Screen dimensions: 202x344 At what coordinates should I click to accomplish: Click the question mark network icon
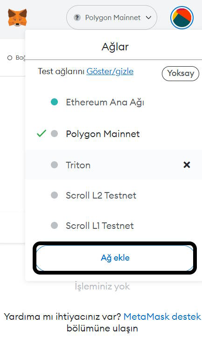tap(77, 18)
